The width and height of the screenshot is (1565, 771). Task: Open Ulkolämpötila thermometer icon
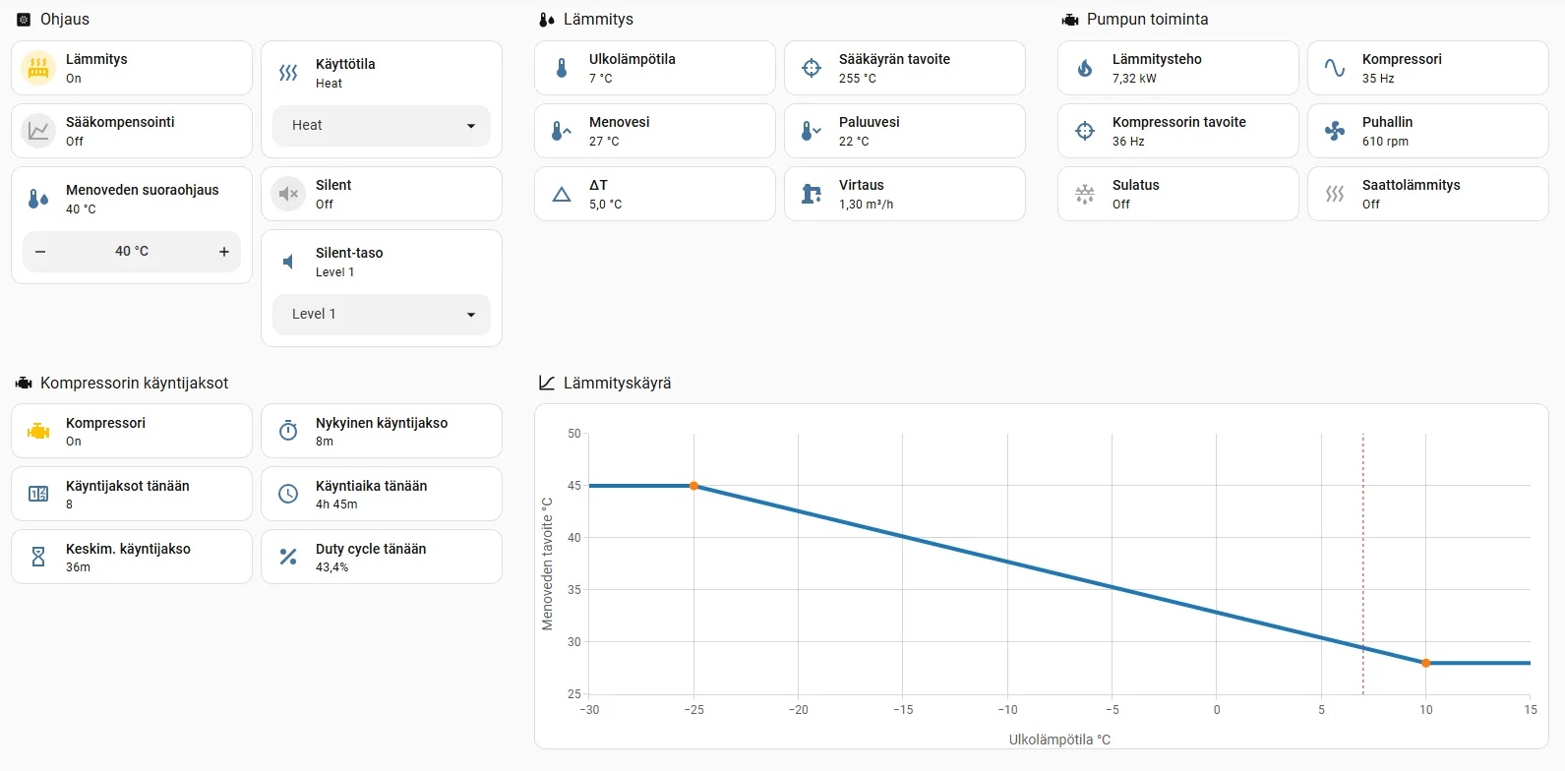[562, 68]
